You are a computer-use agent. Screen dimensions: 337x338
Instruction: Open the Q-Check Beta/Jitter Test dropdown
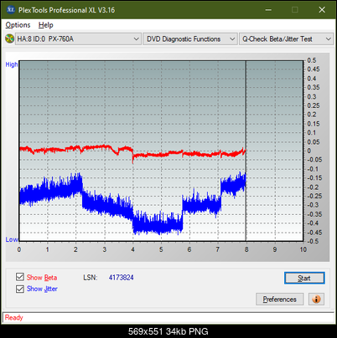287,39
